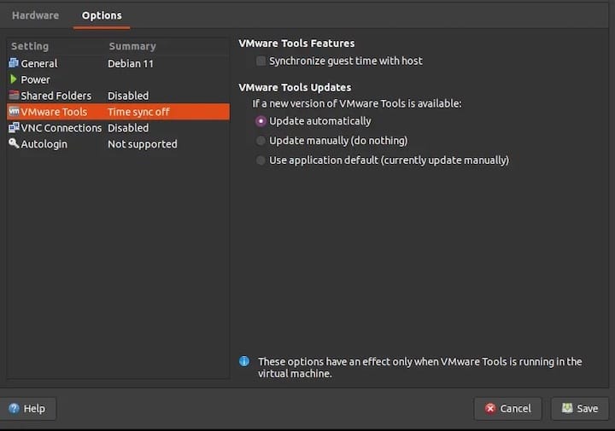Viewport: 615px width, 431px height.
Task: Click the Autologin key icon
Action: tap(14, 143)
